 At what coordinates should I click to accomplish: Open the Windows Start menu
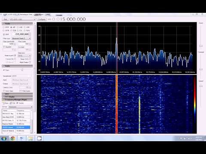coord(4,138)
